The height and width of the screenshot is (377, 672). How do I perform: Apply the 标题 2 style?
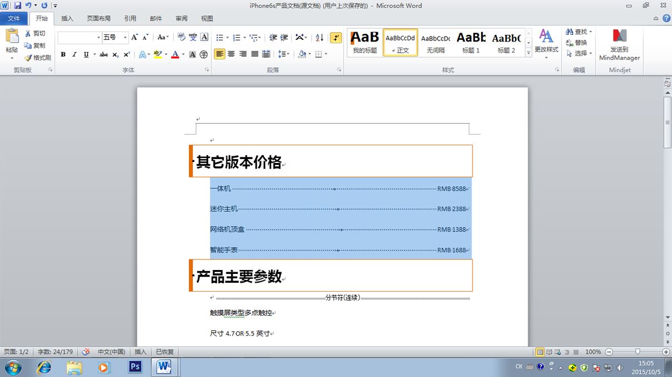(506, 43)
